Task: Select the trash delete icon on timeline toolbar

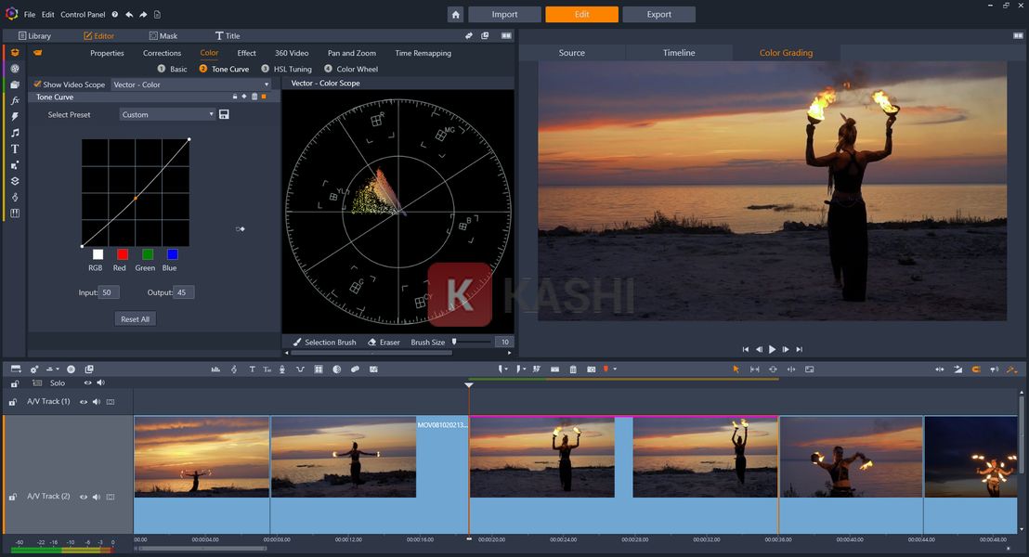Action: click(x=573, y=369)
